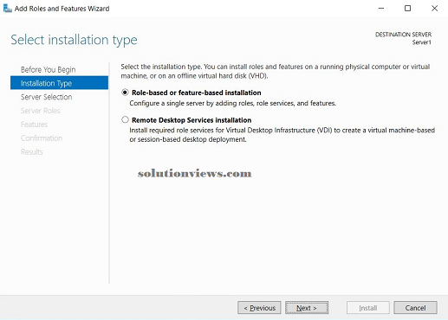Minimize the wizard window
This screenshot has width=448, height=320.
tap(381, 9)
